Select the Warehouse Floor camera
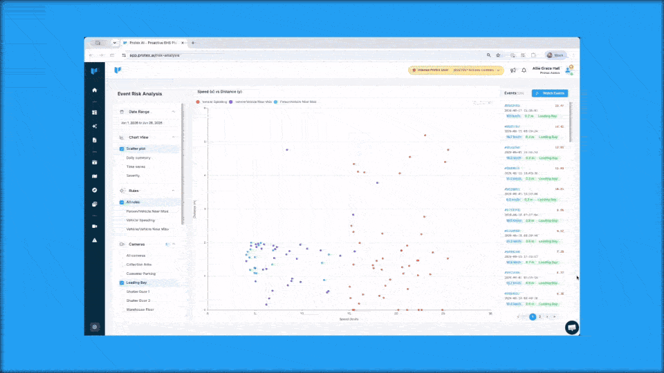Screen dimensions: 664x373 140,309
